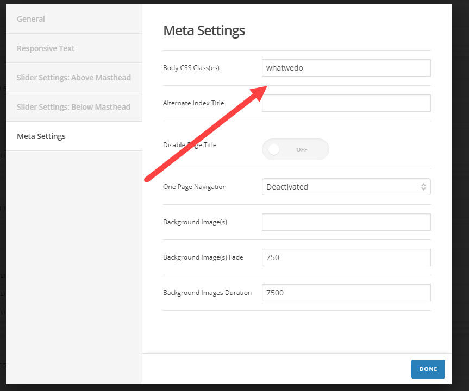Click the up-down arrows on the Deactivated select
The width and height of the screenshot is (469, 391).
click(x=423, y=187)
